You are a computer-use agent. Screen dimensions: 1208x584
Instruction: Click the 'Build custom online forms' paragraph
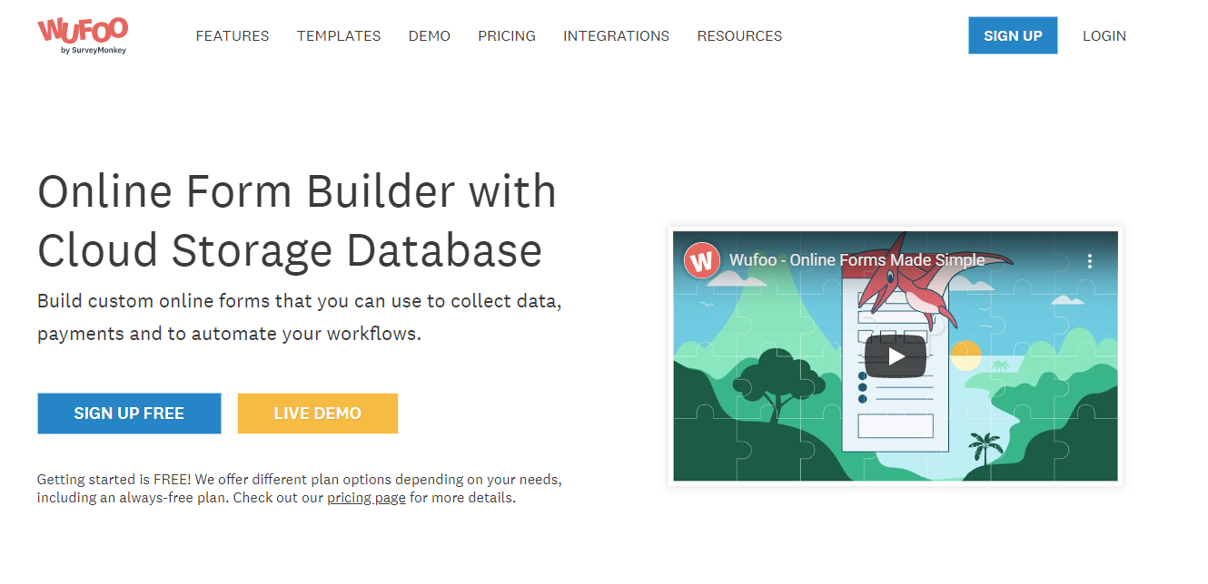click(x=300, y=316)
